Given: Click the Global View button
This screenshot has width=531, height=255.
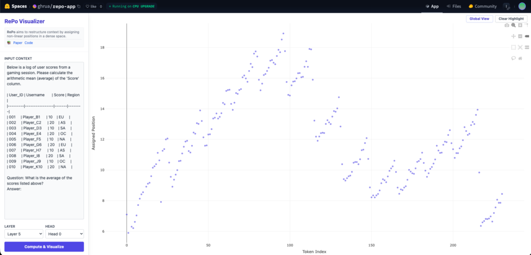Looking at the screenshot, I should click(x=479, y=19).
